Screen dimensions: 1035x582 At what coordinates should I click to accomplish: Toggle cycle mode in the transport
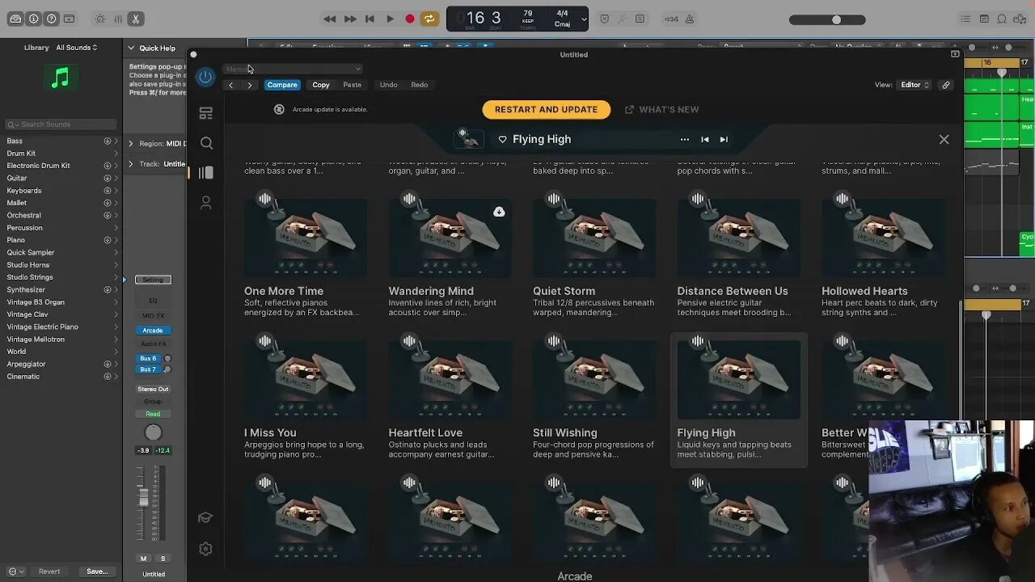429,19
